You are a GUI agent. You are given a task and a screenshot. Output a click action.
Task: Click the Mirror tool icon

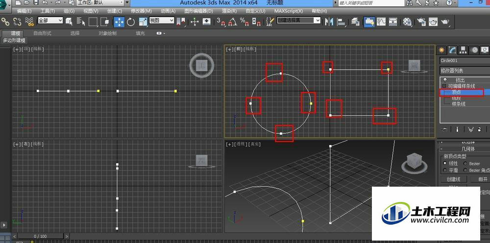pos(329,22)
